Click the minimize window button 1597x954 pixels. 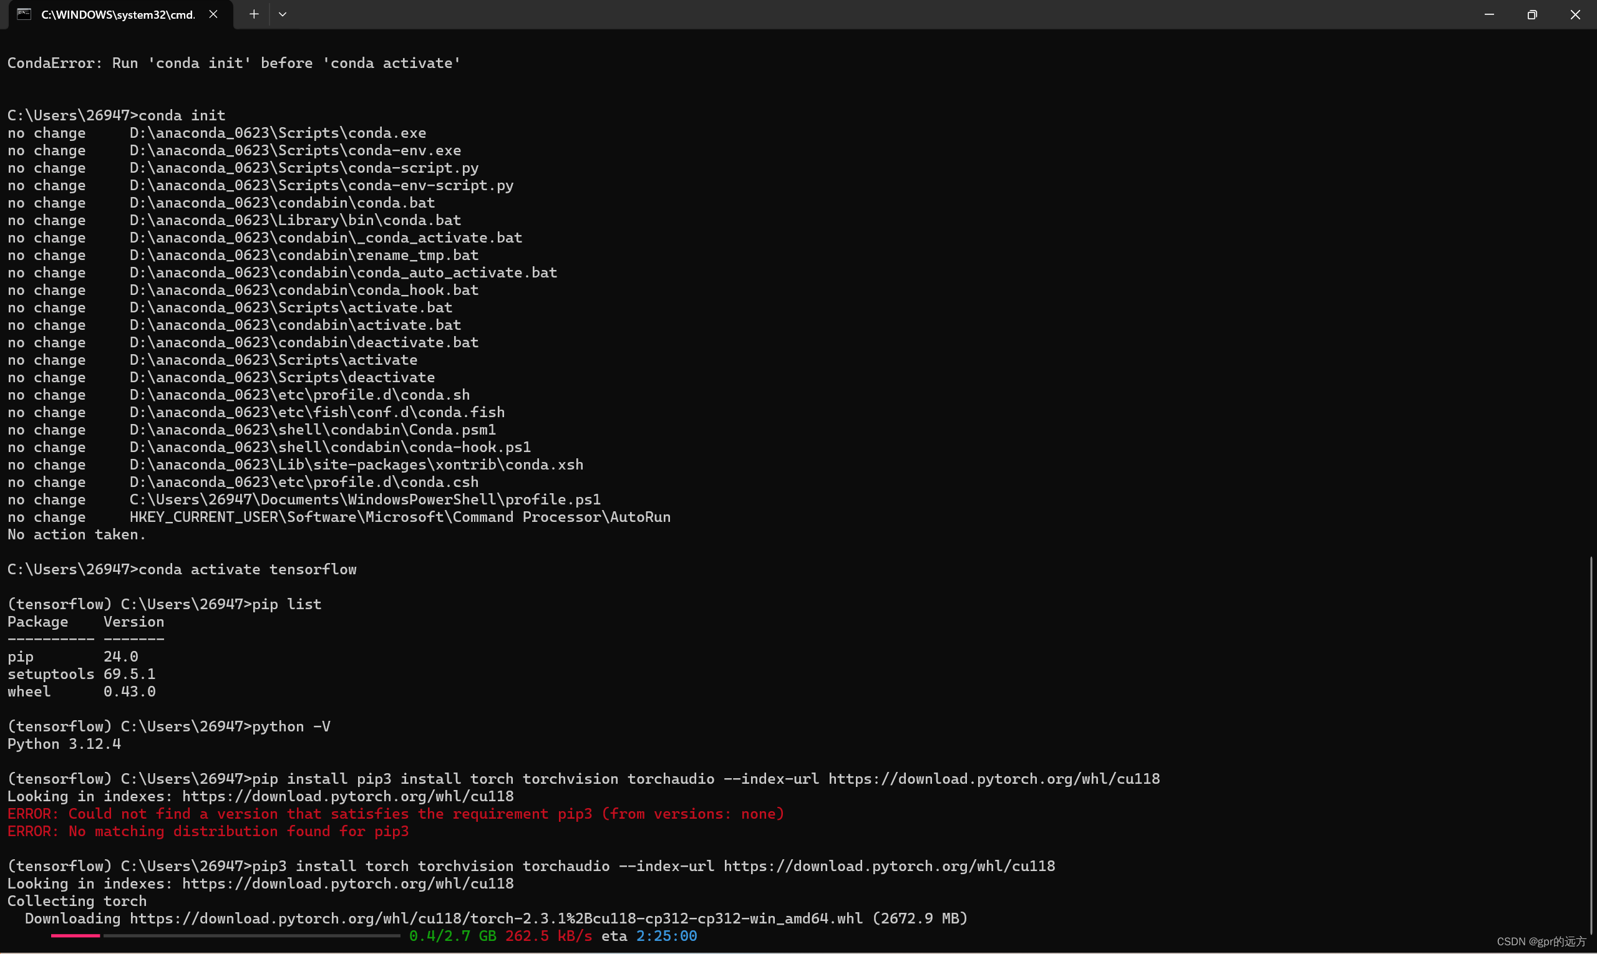click(x=1489, y=14)
